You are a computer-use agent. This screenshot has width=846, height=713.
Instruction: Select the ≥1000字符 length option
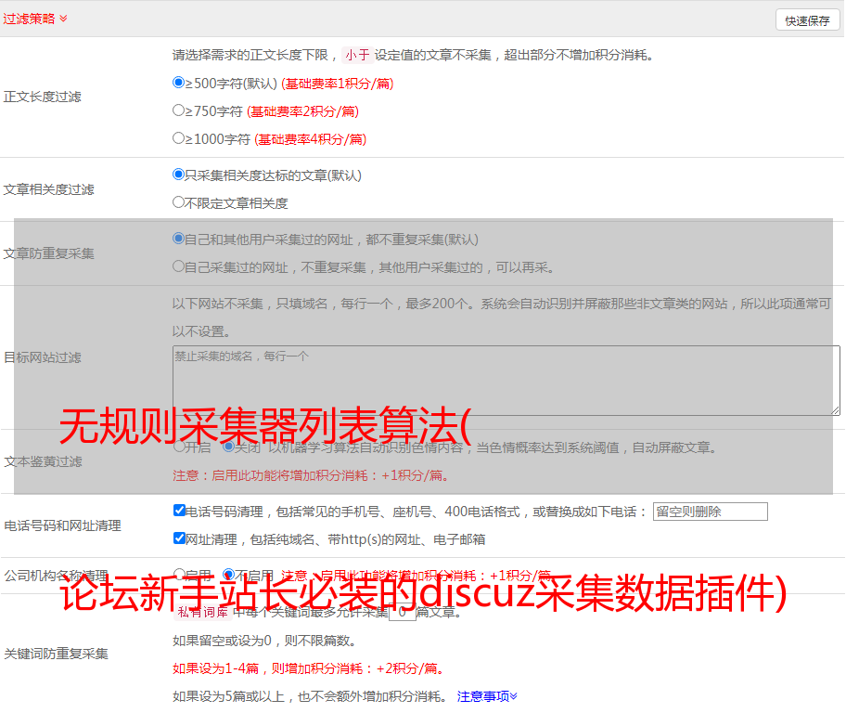tap(179, 138)
